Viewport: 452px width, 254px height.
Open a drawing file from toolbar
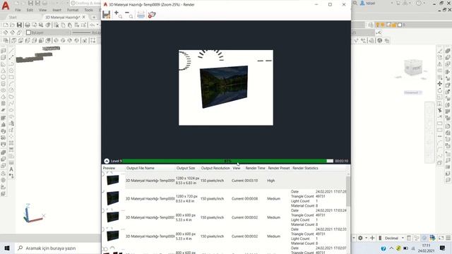(12, 25)
